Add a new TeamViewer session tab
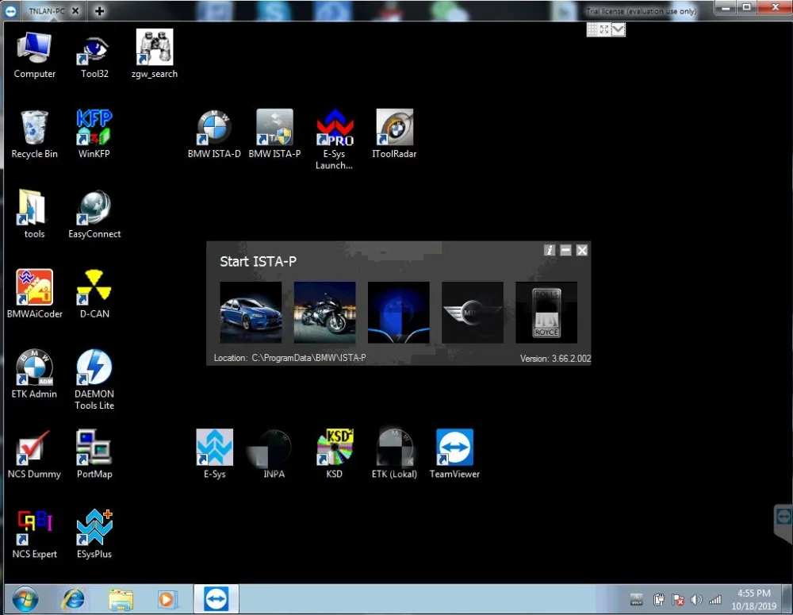The image size is (793, 615). click(x=100, y=11)
